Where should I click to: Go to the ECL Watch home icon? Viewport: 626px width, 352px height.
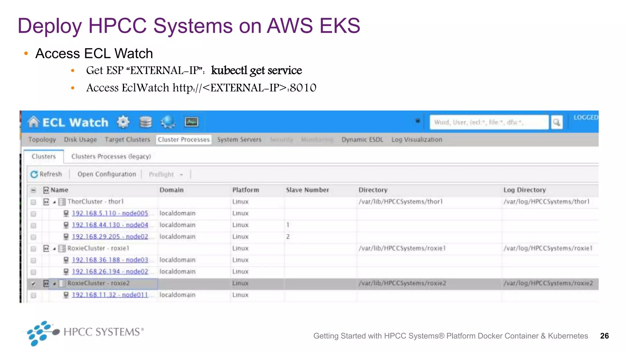pos(33,122)
